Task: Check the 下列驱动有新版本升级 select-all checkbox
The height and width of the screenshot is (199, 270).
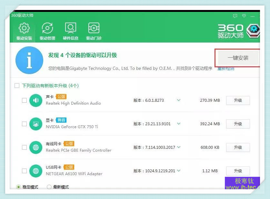Action: point(17,86)
